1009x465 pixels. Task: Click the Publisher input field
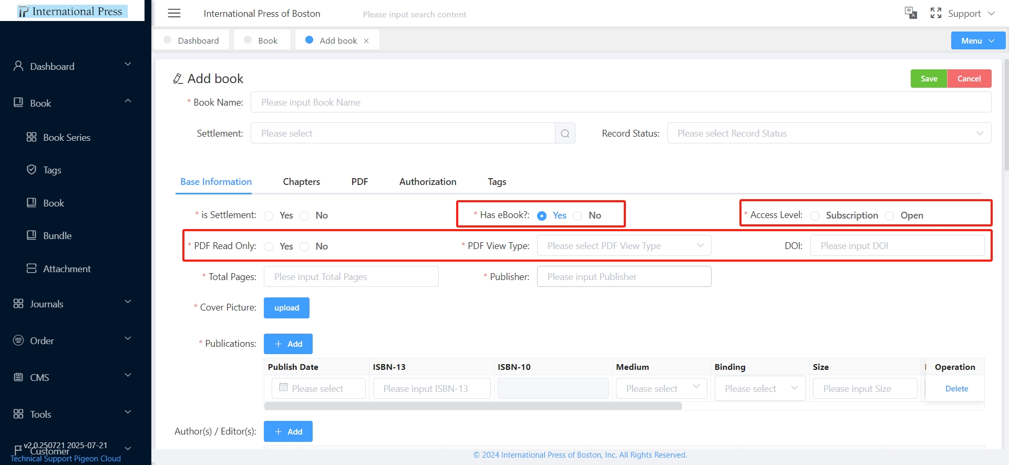point(624,277)
